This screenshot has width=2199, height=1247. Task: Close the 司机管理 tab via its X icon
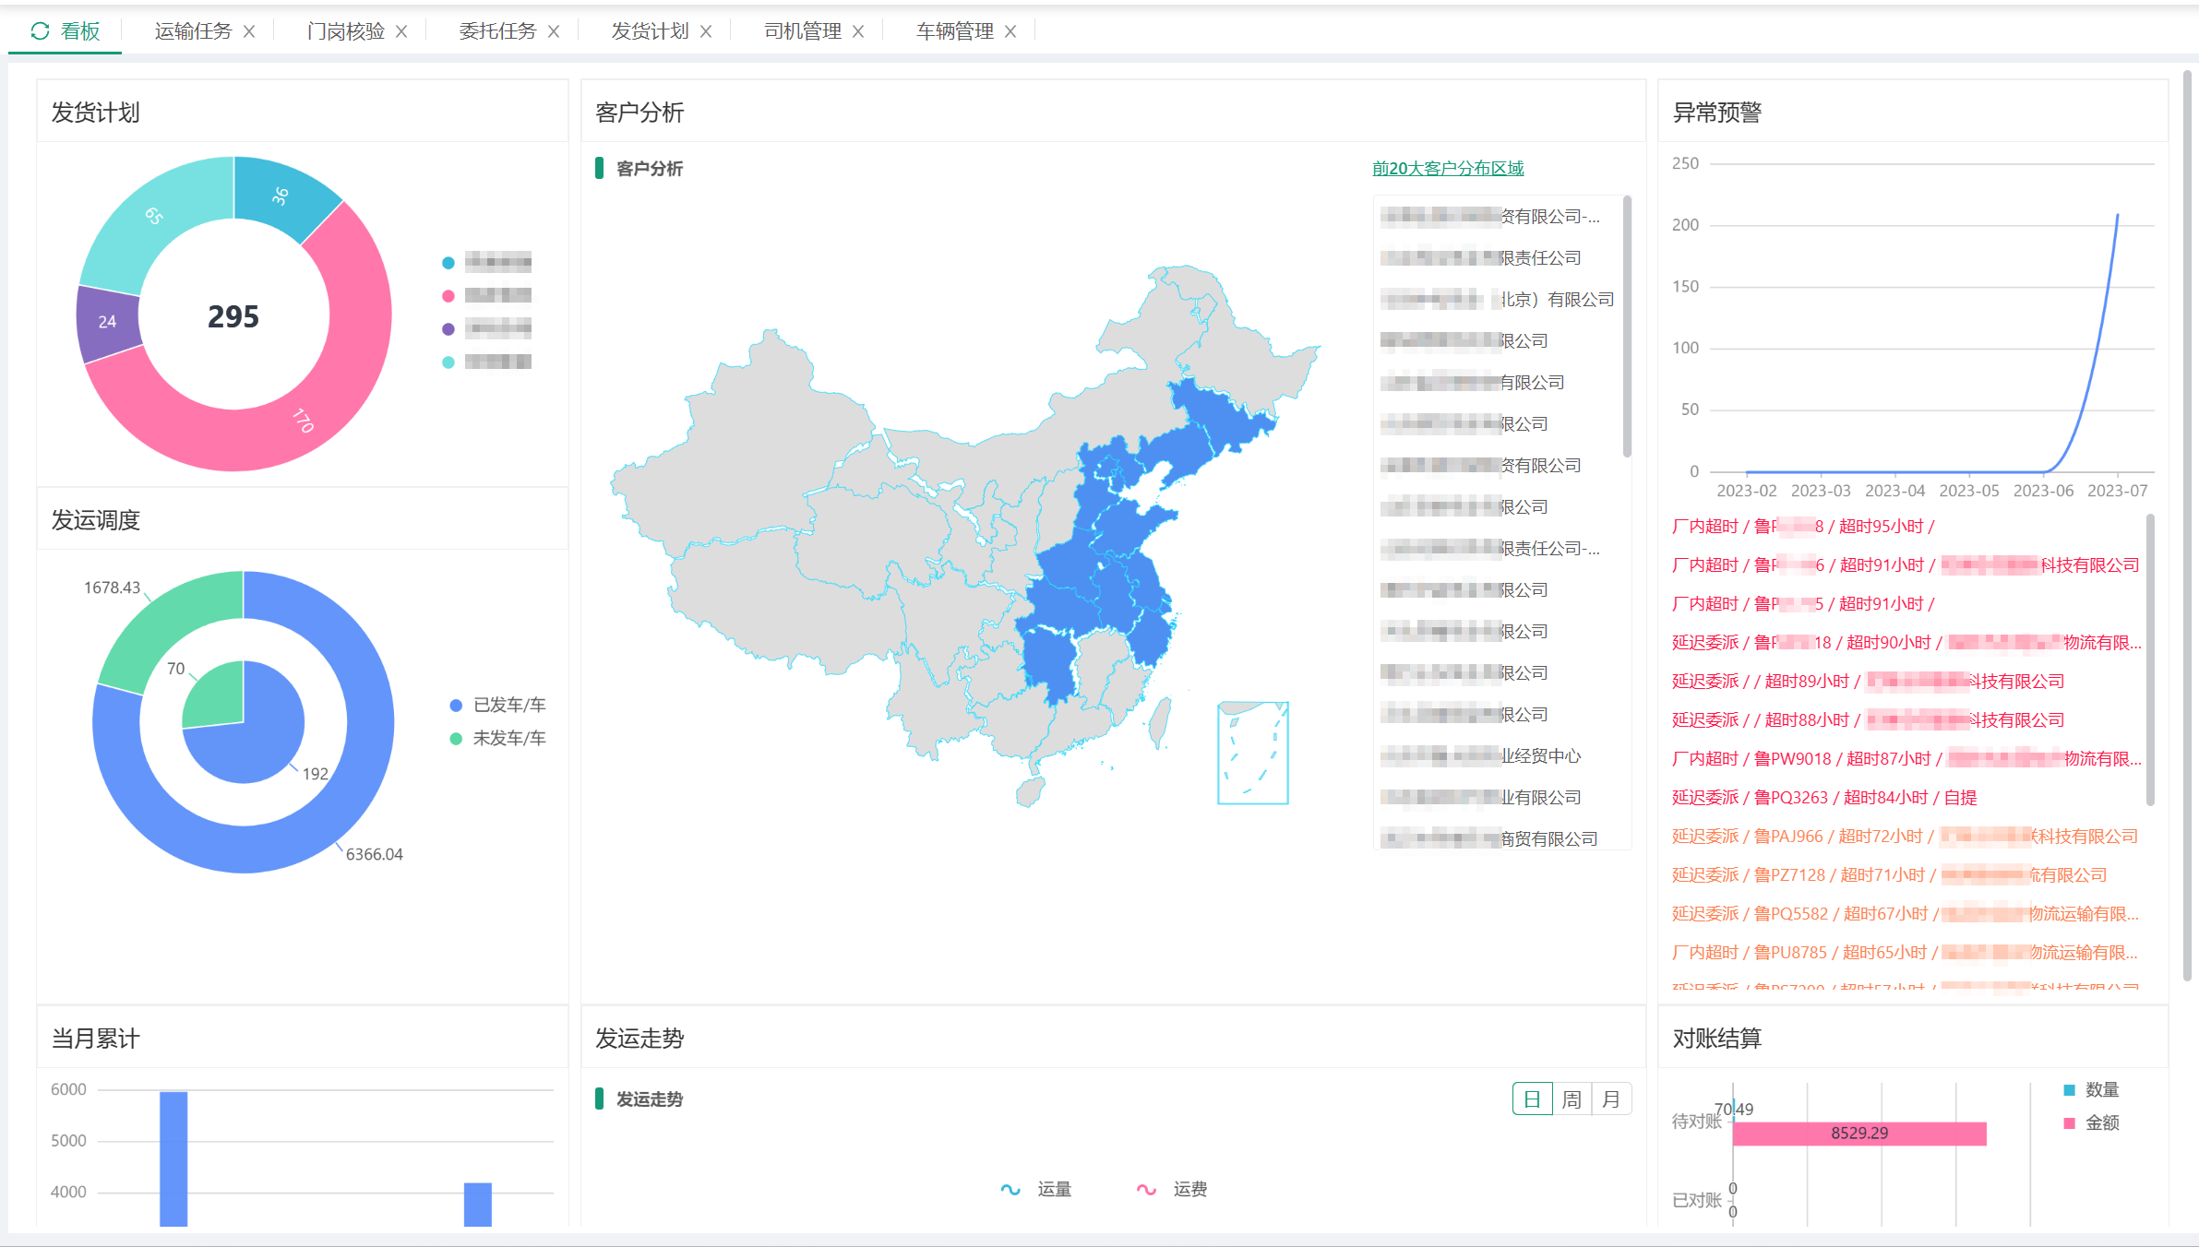859,30
